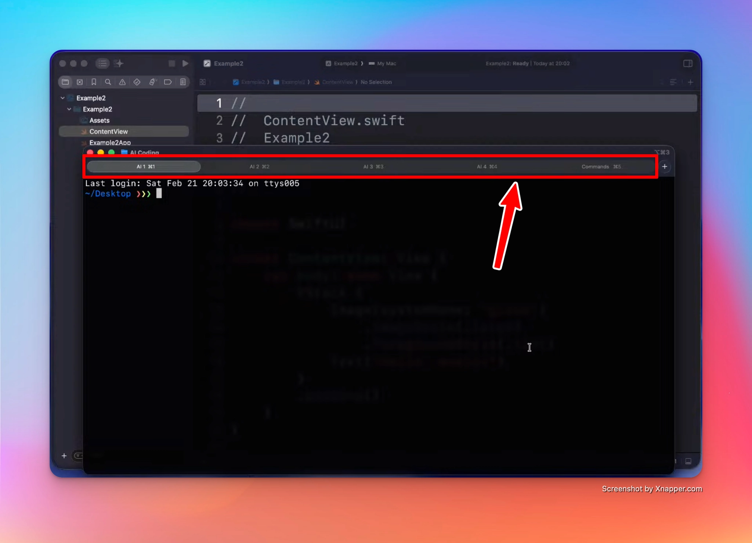Toggle the Xcode navigator sidebar list button
752x543 pixels.
(102, 63)
